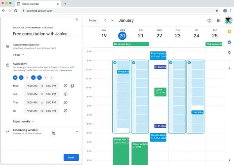Toggle Monday availability day circle
The width and height of the screenshot is (234, 165).
point(15,77)
